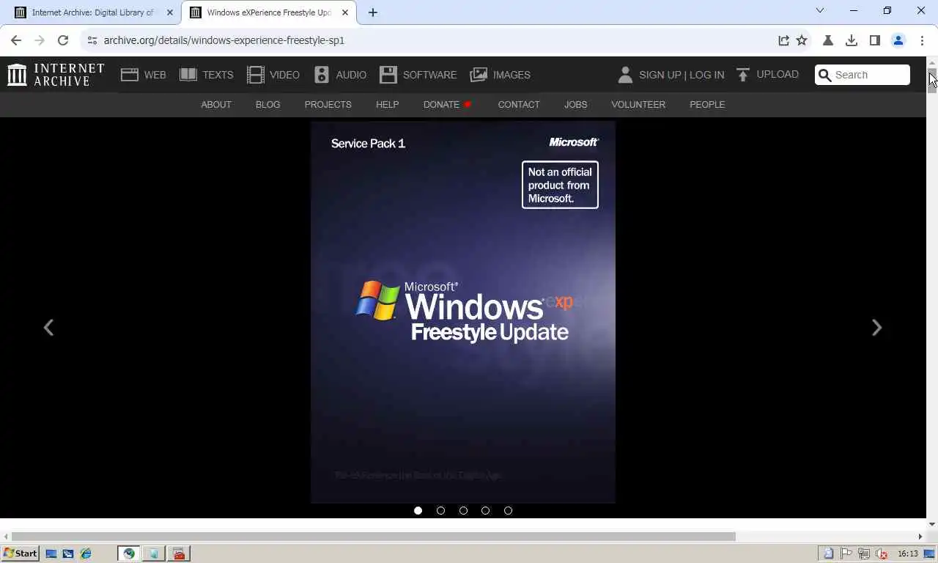This screenshot has width=938, height=563.
Task: Click the horizontal scrollbar thumb
Action: click(374, 537)
